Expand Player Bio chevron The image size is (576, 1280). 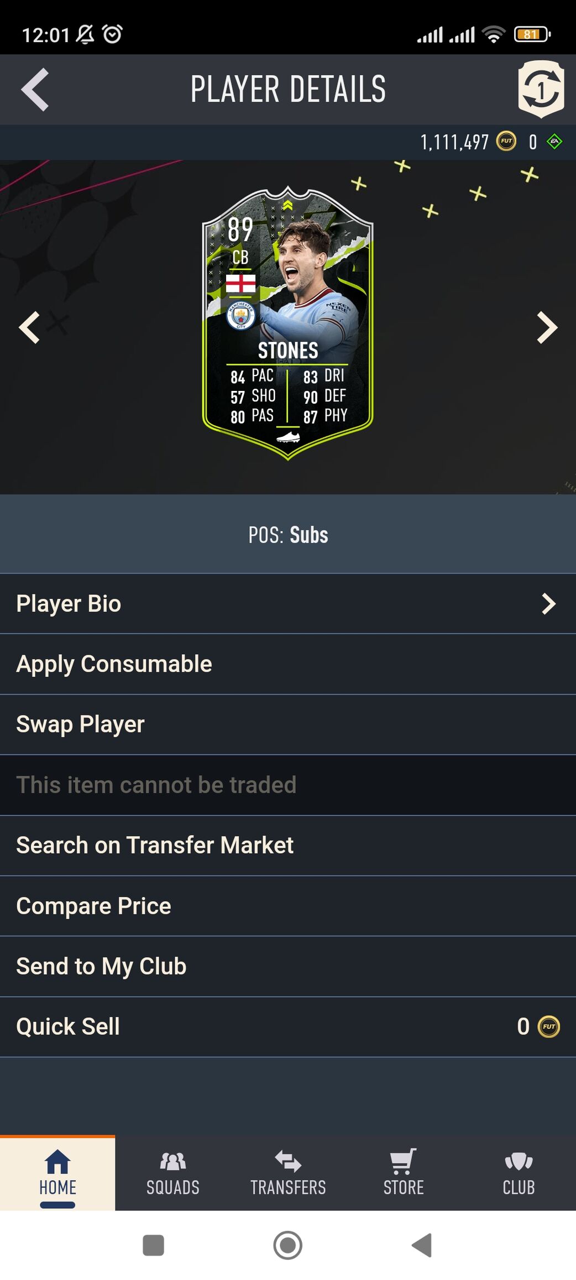click(x=548, y=604)
